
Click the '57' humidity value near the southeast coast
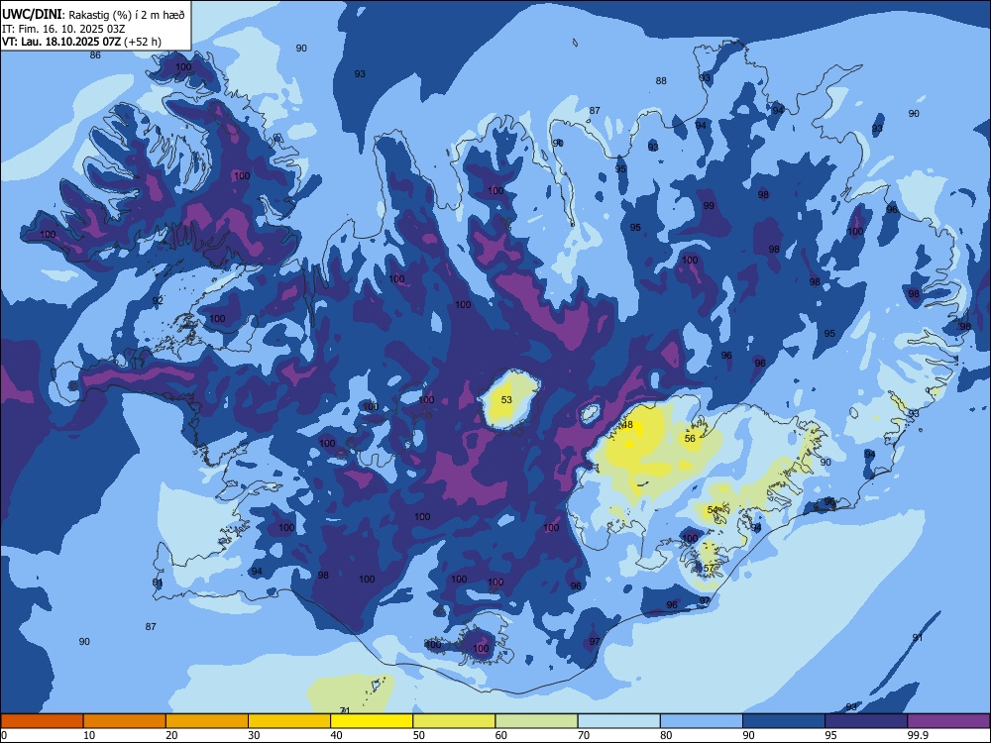click(709, 568)
